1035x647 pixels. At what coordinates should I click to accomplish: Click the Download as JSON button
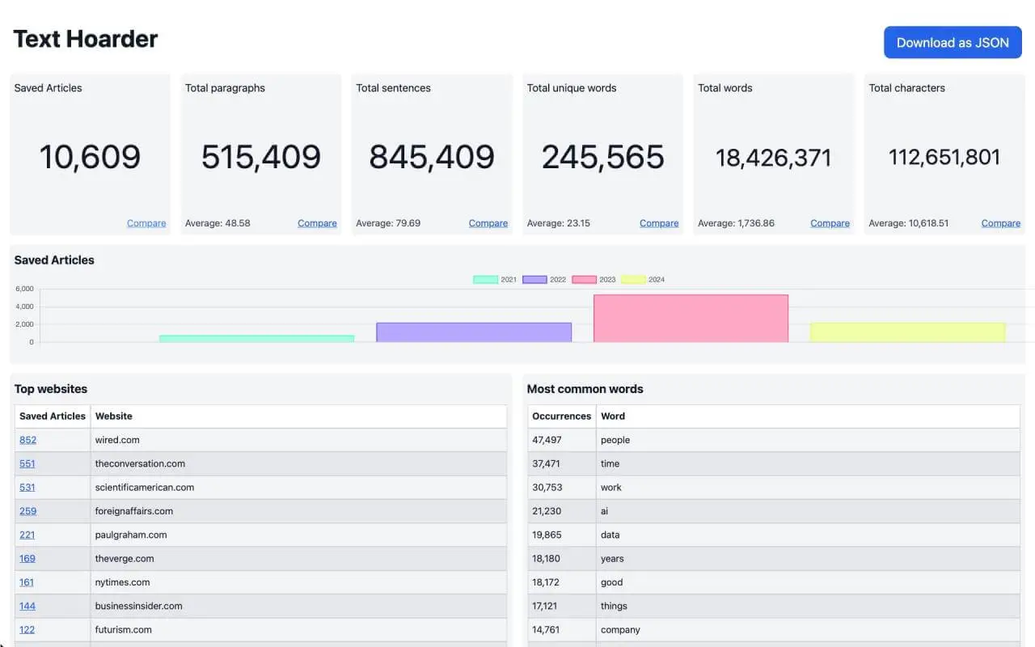[x=953, y=43]
